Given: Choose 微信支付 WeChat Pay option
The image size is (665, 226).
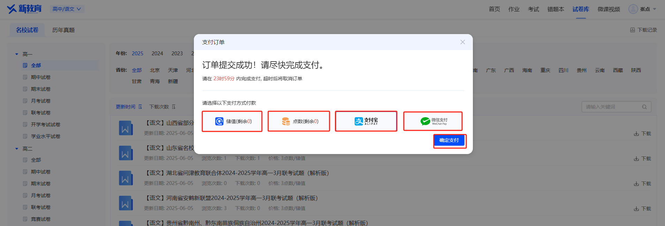Looking at the screenshot, I should pyautogui.click(x=433, y=121).
